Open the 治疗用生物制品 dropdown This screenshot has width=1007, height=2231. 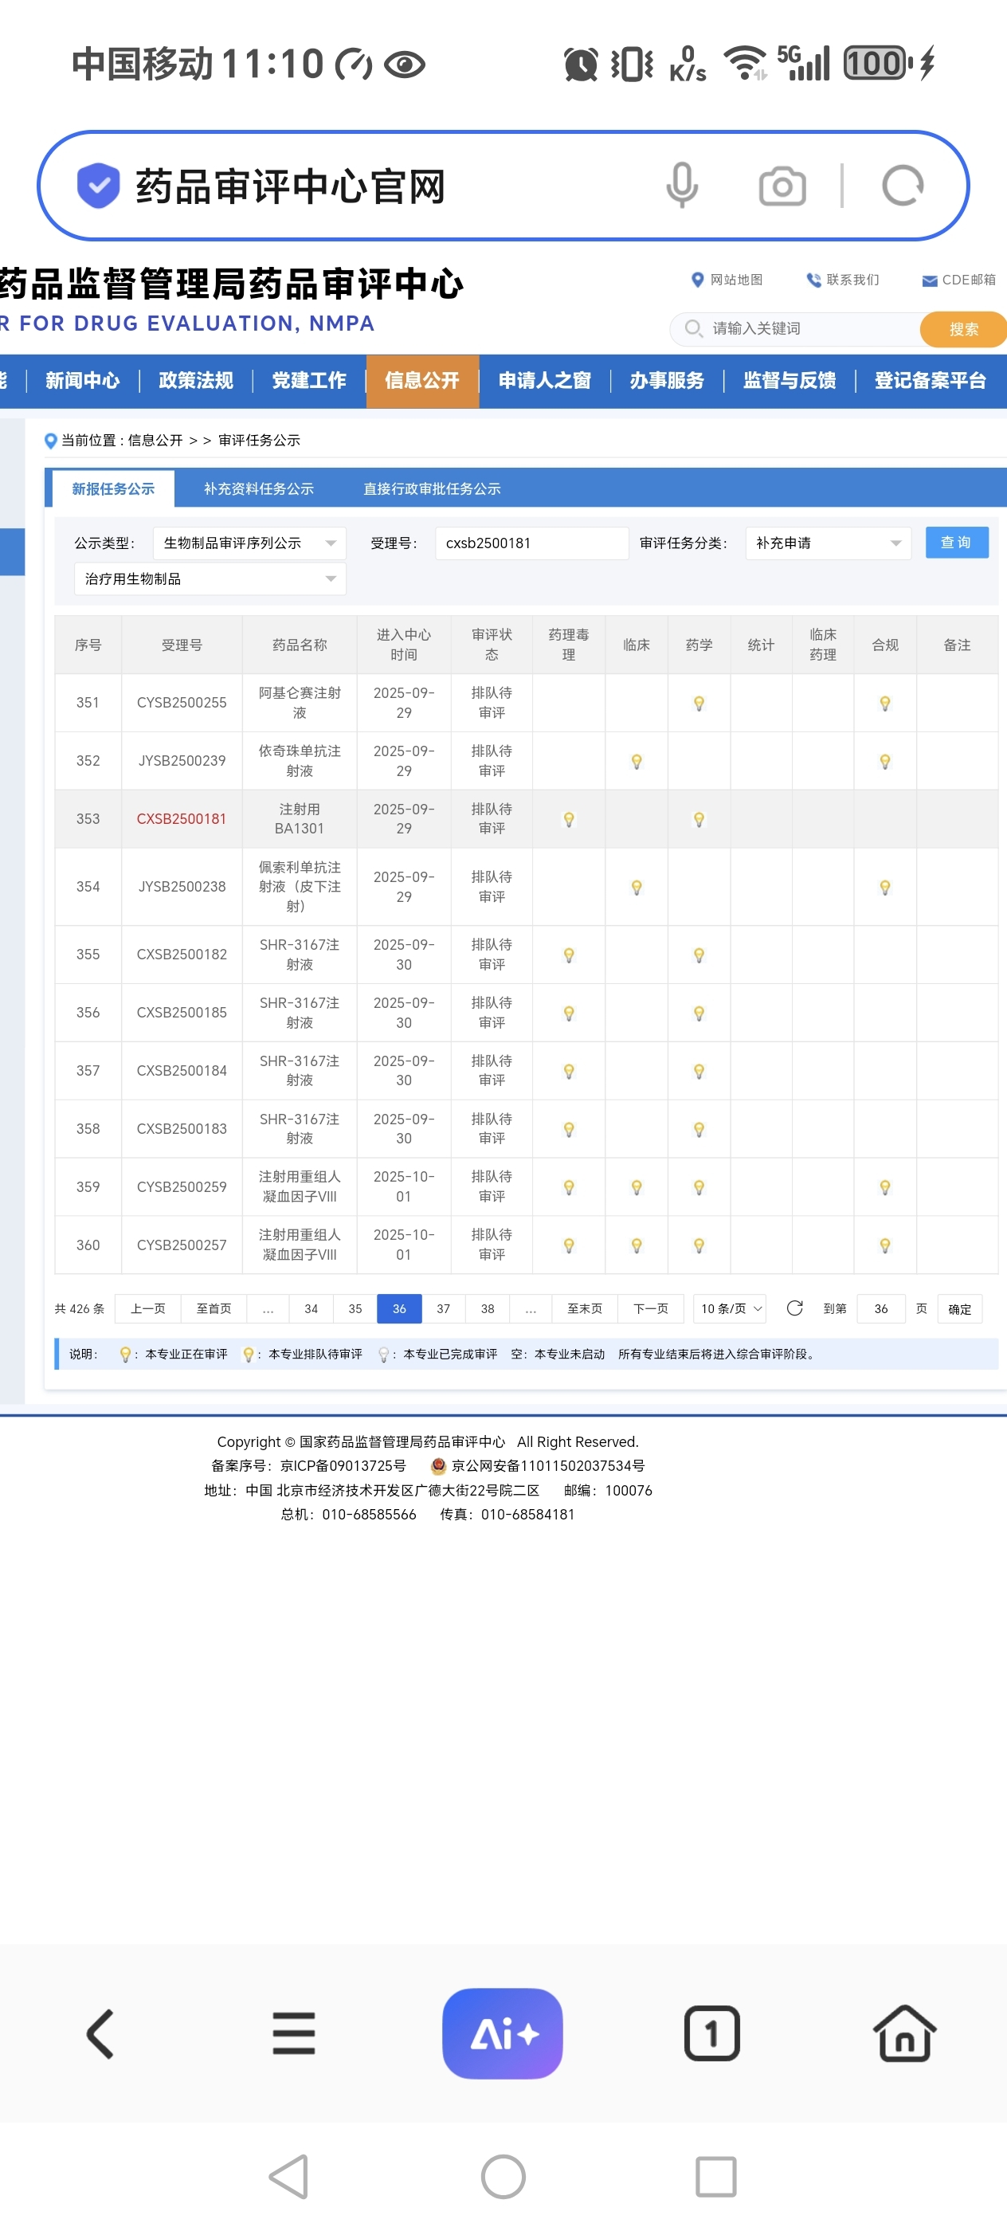(210, 578)
